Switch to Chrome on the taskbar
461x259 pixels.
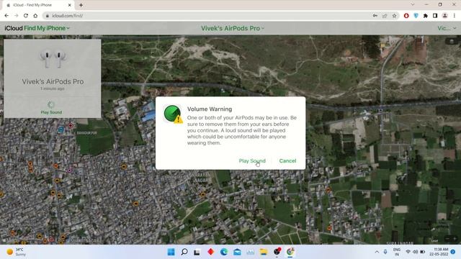290,252
